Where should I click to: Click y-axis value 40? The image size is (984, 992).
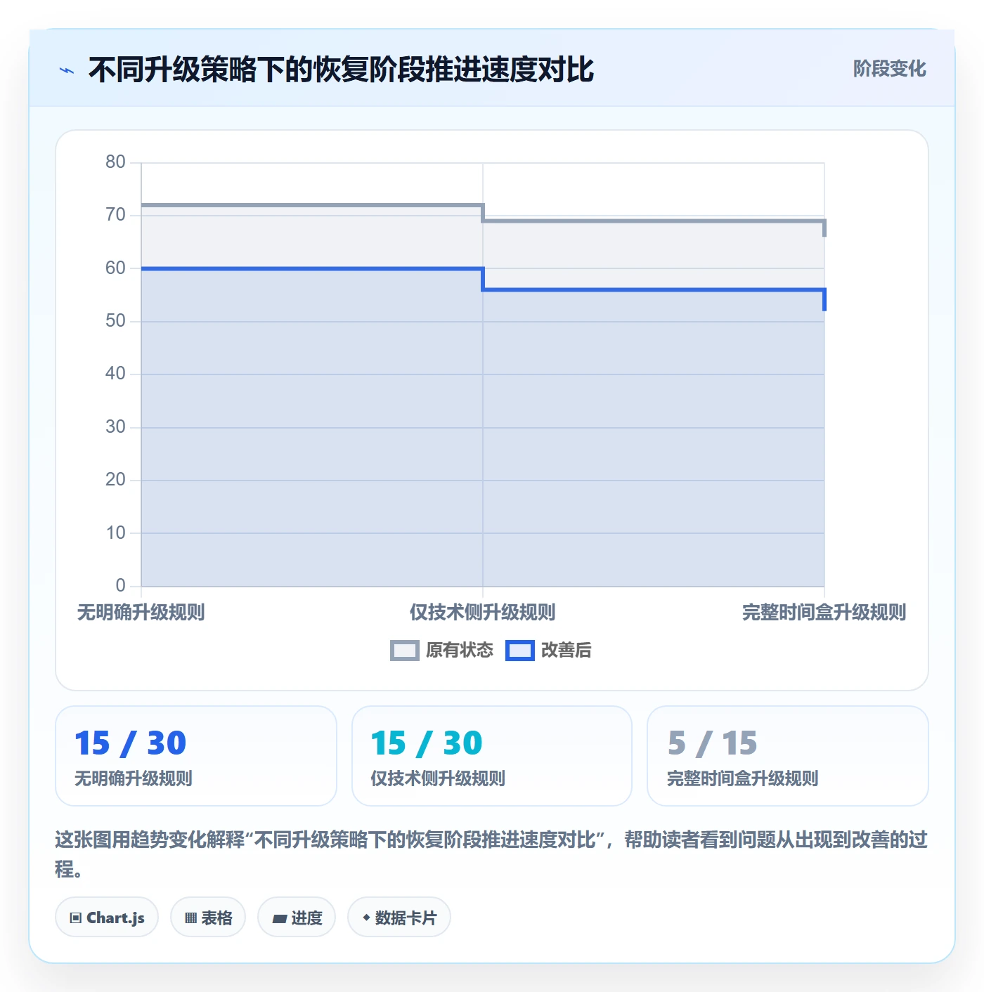[115, 374]
